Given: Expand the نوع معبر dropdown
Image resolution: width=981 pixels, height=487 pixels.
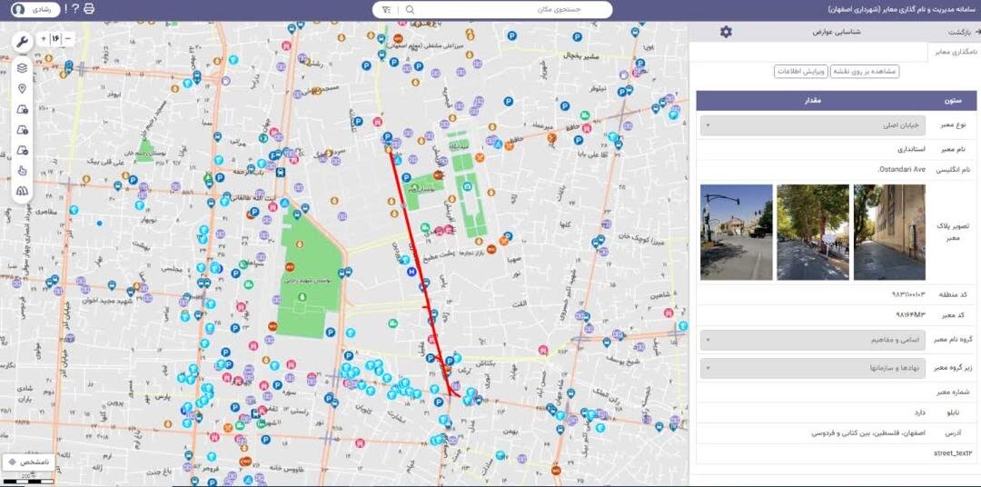Looking at the screenshot, I should (x=836, y=125).
